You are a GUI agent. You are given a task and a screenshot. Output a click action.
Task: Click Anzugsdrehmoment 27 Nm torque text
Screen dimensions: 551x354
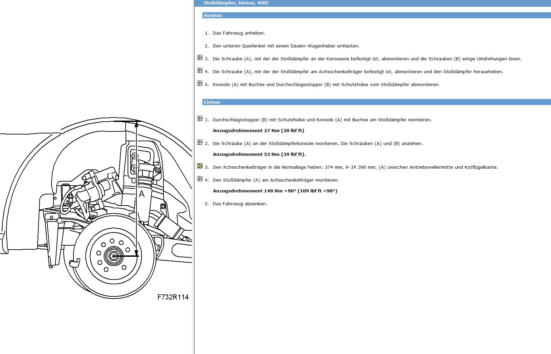click(259, 131)
